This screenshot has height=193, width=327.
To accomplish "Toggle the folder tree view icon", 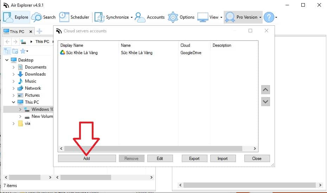I will 7,51.
